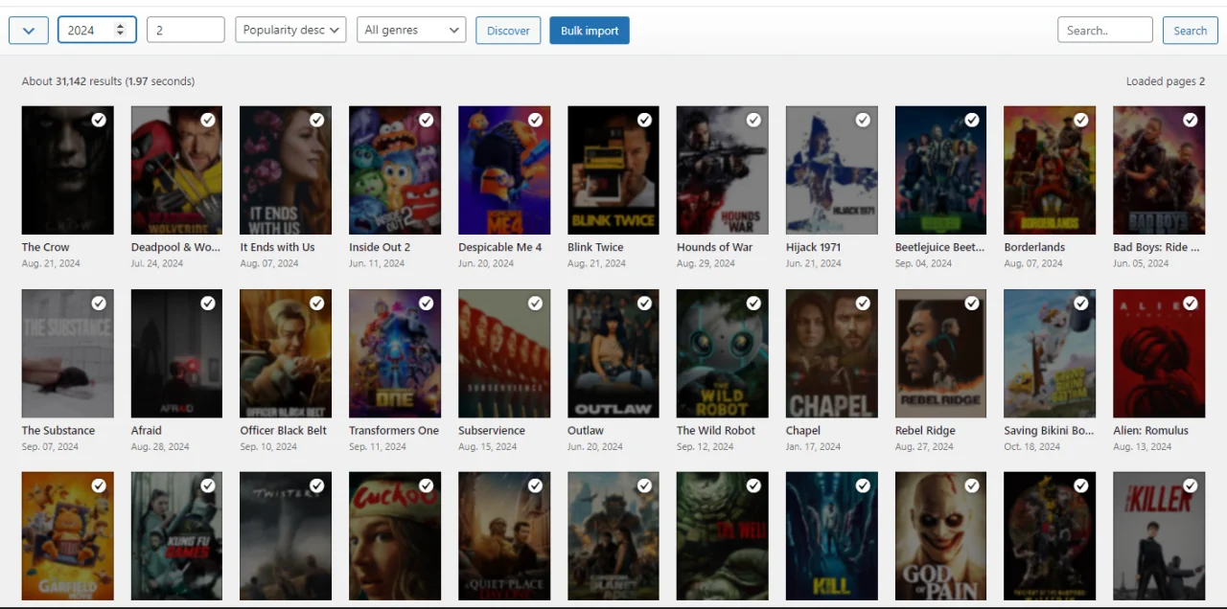Viewport: 1227px width, 609px height.
Task: Deselect the Hounds of War checkmark
Action: pos(754,120)
